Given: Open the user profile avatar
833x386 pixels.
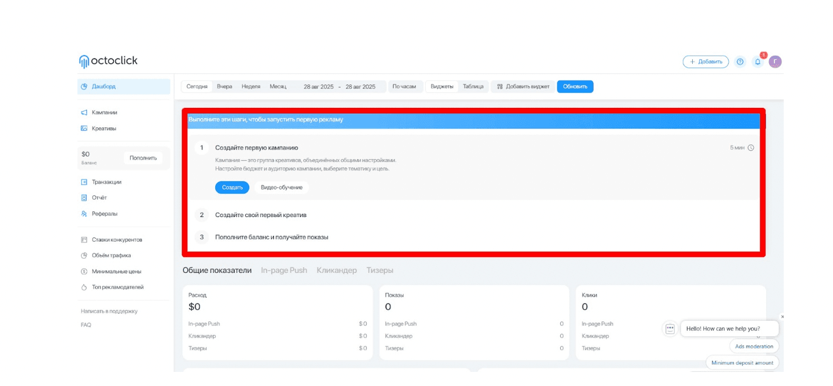Looking at the screenshot, I should tap(776, 62).
